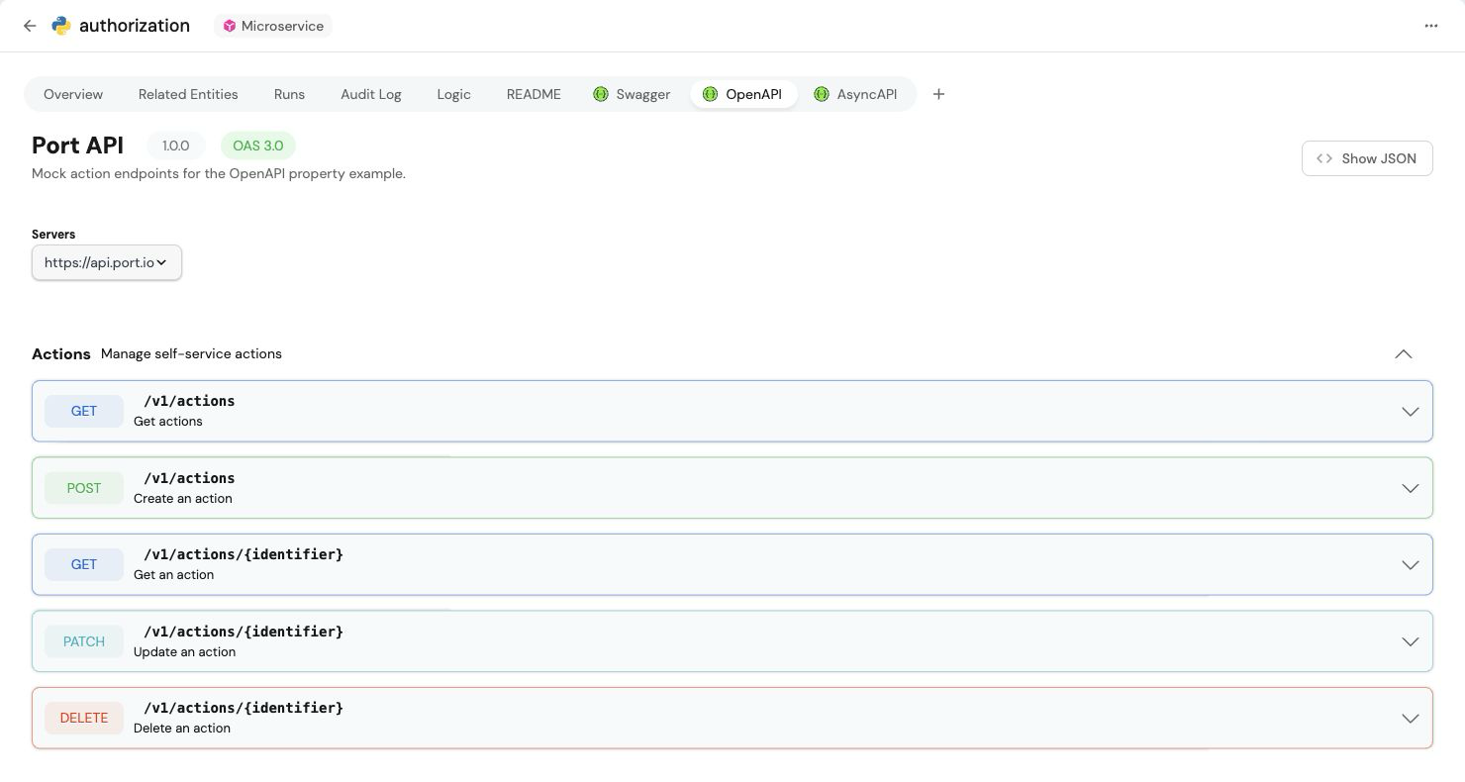Click the 1.0.0 version badge
Screen dimensions: 1465x782
point(175,146)
